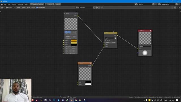The height and width of the screenshot is (102, 181).
Task: Click the Back to Previous button
Action: click(x=37, y=4)
